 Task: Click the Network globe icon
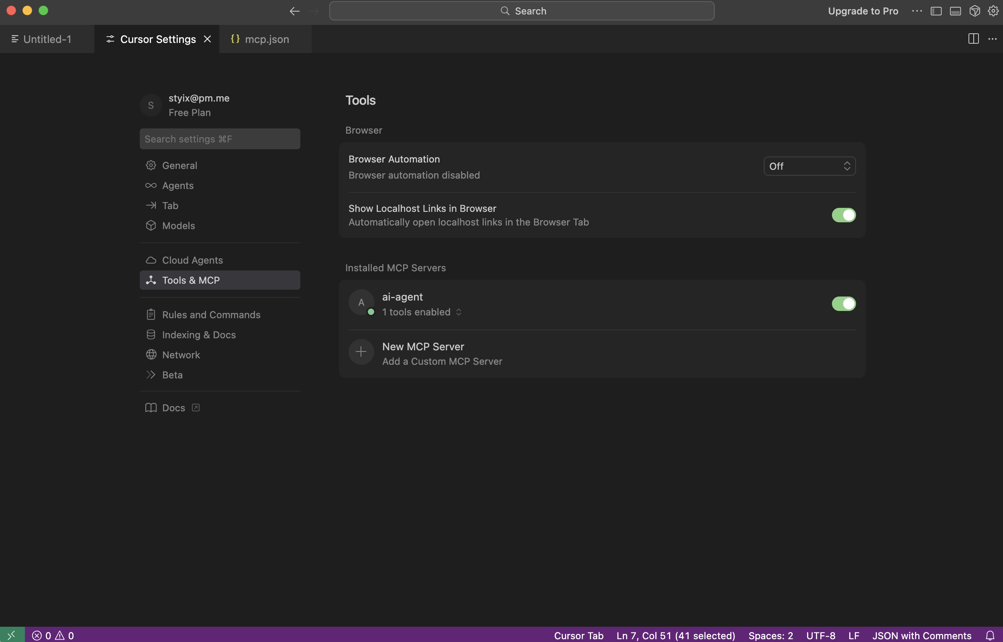point(151,355)
